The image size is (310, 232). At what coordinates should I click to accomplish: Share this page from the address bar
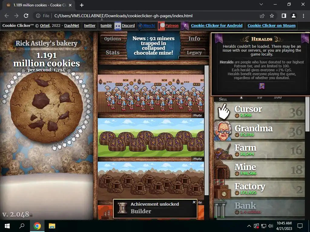pos(262,16)
